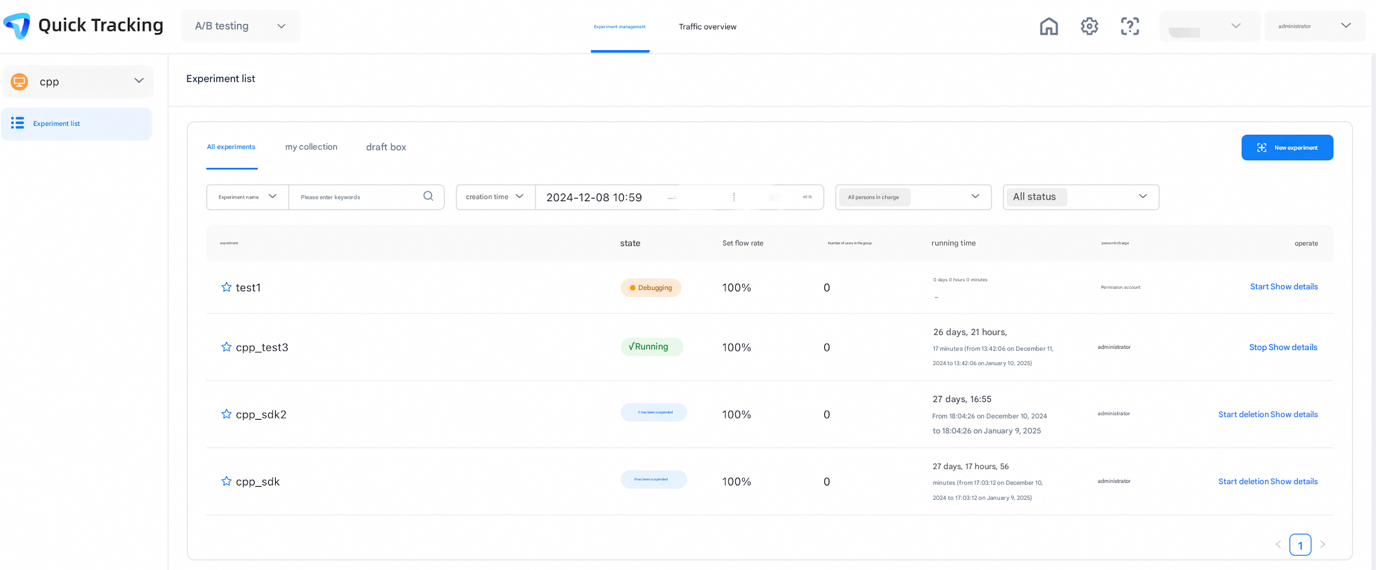Star the test1 experiment
This screenshot has width=1376, height=570.
pos(226,288)
